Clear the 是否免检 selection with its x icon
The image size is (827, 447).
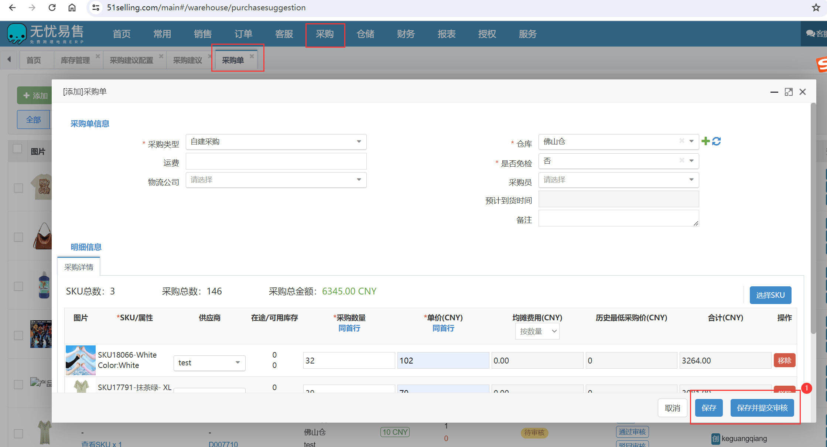tap(682, 160)
